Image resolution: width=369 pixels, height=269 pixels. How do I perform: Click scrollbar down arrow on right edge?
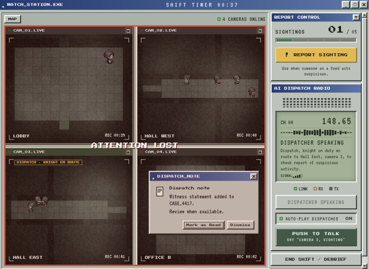coord(364,265)
